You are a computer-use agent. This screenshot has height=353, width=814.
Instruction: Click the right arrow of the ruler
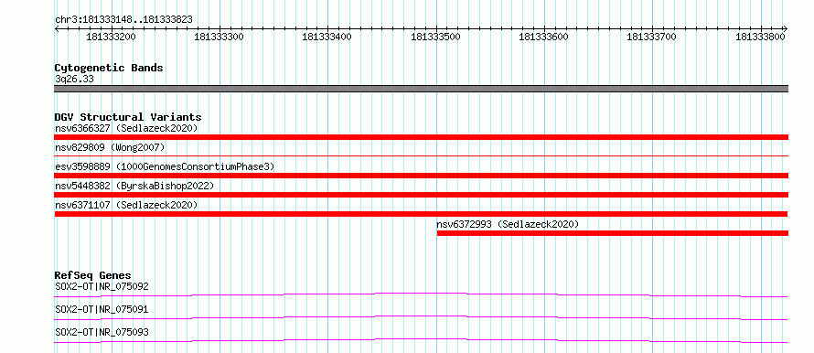(x=785, y=28)
